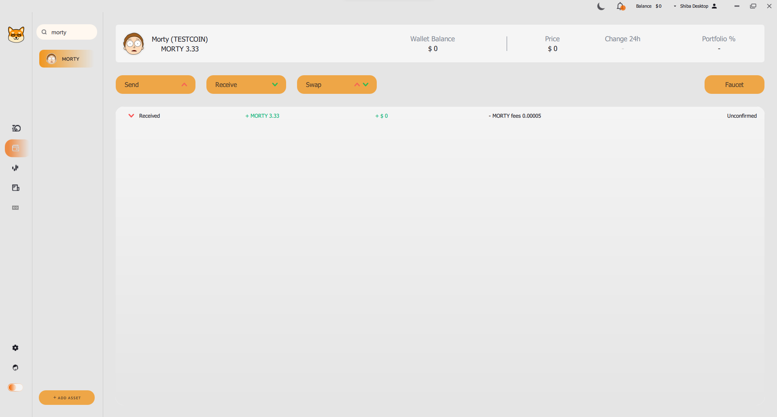Expand the Received transaction row chevron

(x=131, y=116)
